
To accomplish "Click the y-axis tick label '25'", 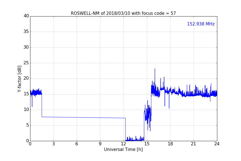I will click(x=26, y=63).
